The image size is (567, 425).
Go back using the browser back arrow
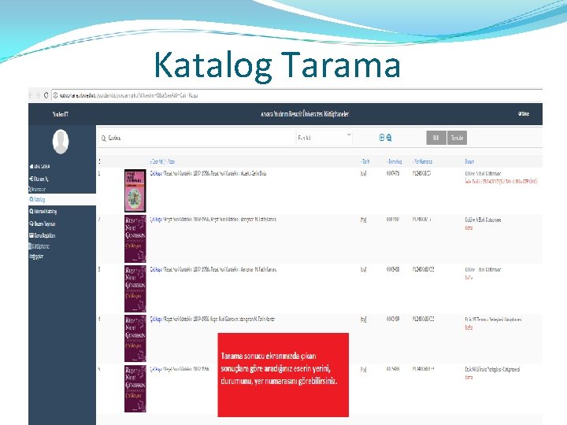pyautogui.click(x=31, y=95)
